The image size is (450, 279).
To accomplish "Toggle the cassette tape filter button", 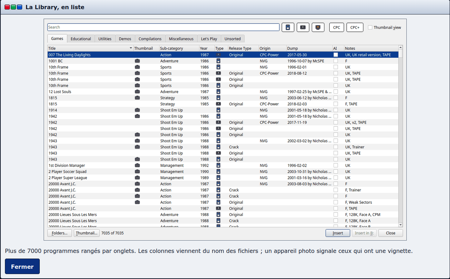I will tap(303, 27).
